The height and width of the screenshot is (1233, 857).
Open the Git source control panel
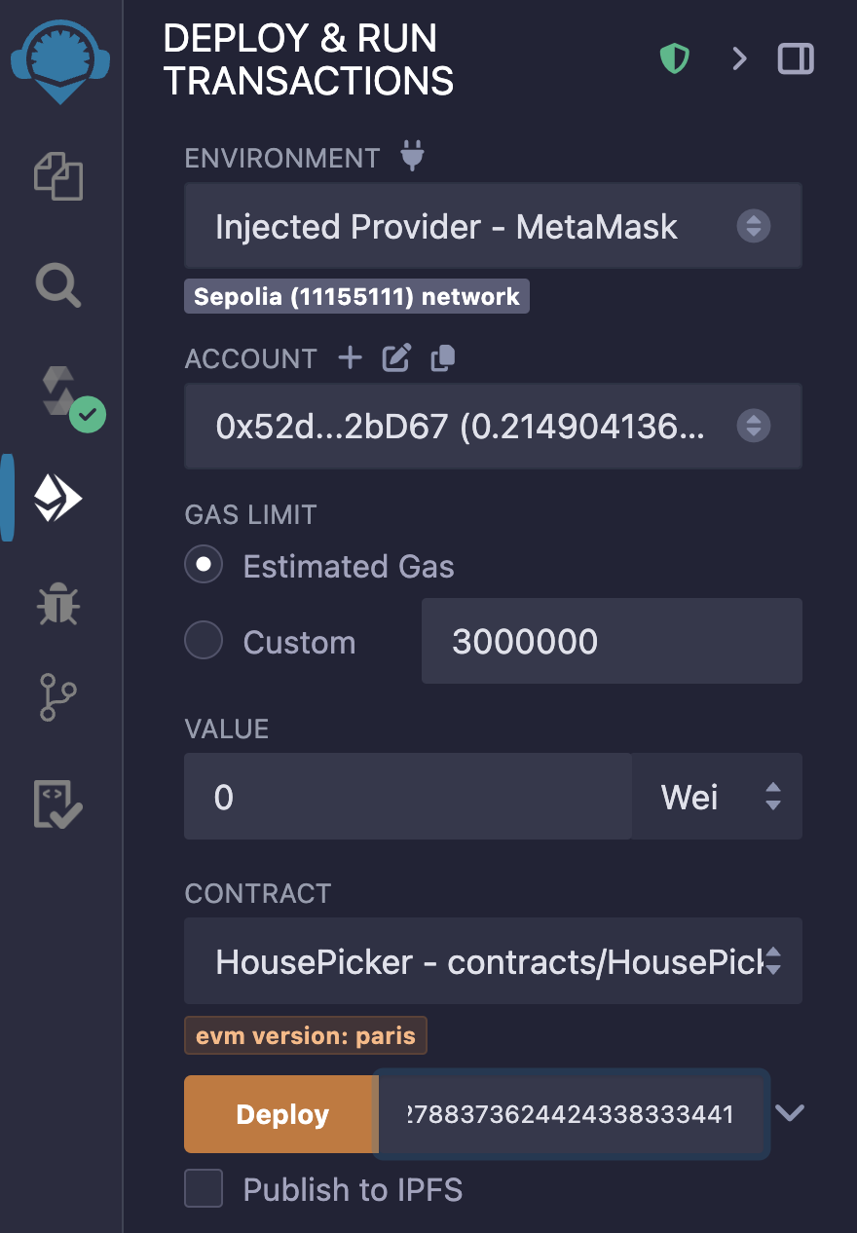(x=59, y=697)
